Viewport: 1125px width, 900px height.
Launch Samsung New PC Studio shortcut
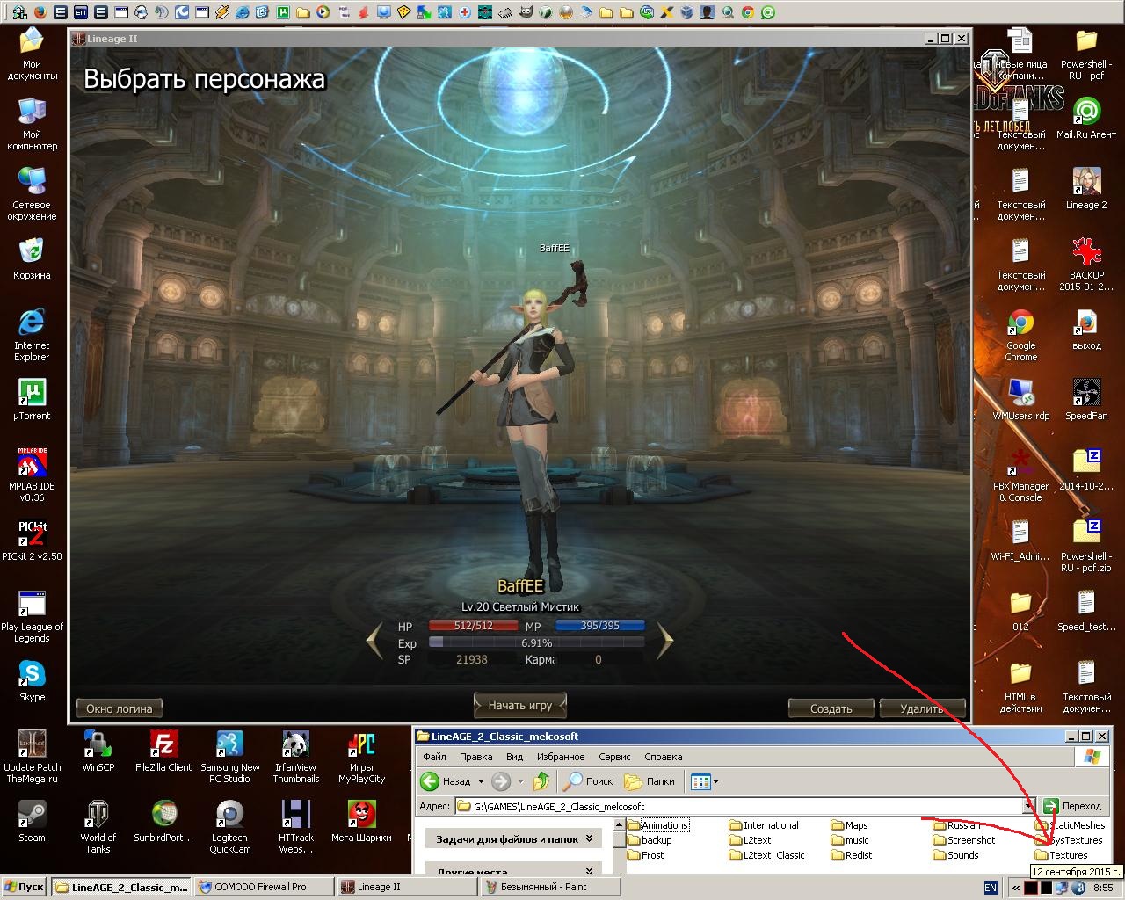[x=229, y=757]
